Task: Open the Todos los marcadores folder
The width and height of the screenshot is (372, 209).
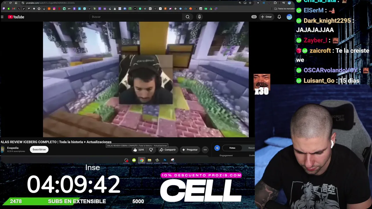Action: [284, 9]
